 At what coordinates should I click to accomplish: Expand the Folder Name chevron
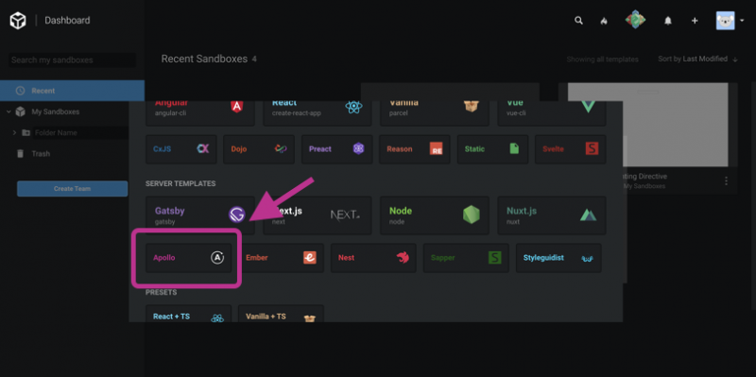(x=14, y=132)
